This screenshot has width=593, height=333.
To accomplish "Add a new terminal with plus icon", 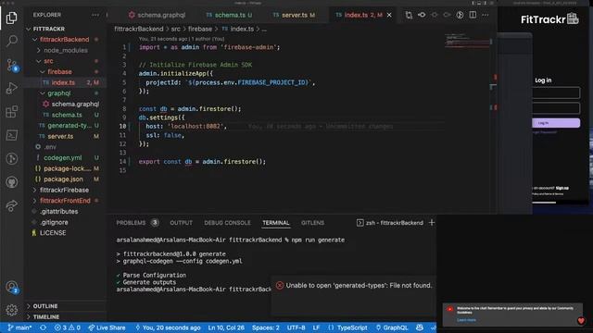I will [432, 223].
